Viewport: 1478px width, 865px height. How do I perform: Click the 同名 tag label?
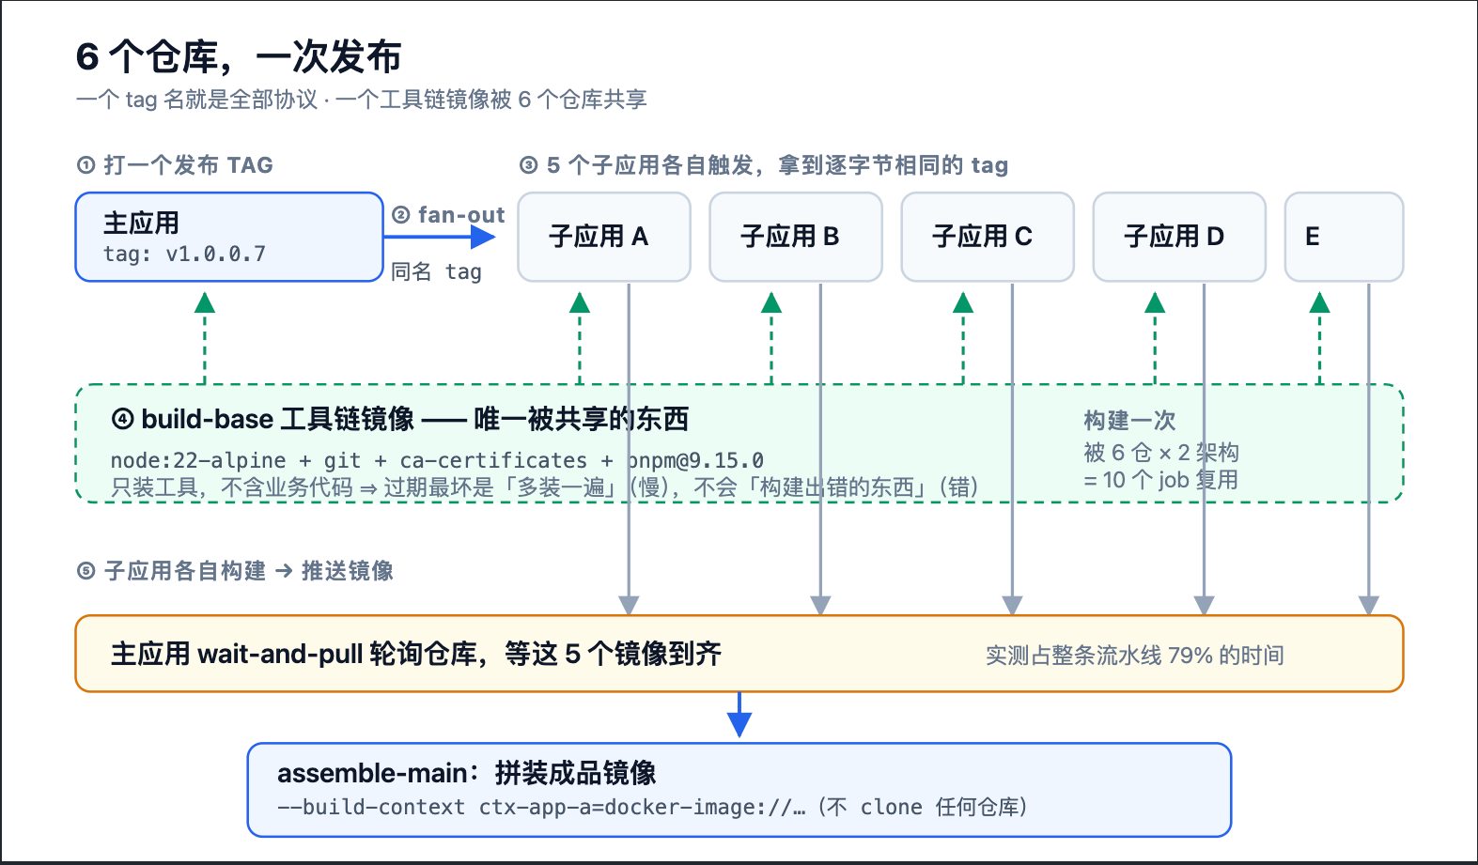(436, 272)
